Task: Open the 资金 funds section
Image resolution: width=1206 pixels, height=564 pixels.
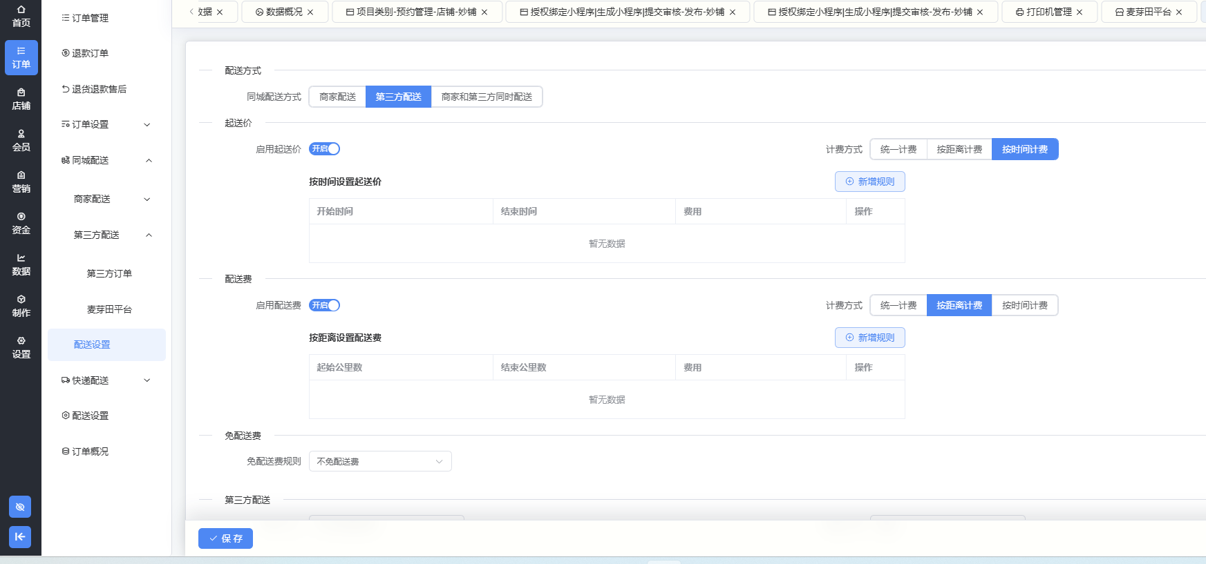Action: click(x=21, y=224)
